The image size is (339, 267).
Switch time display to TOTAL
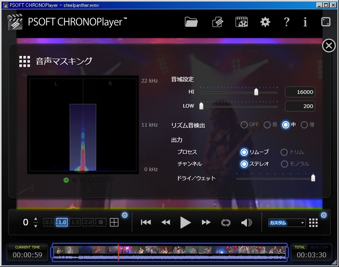pos(299,247)
